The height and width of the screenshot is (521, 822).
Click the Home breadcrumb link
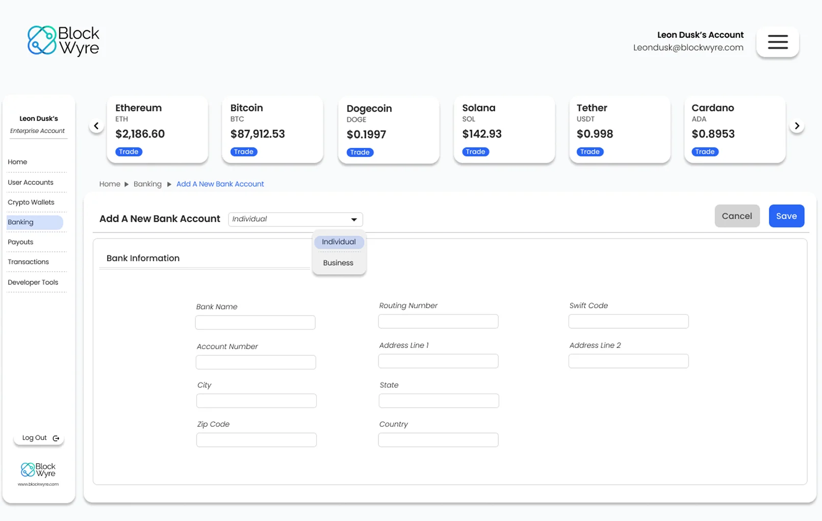pyautogui.click(x=110, y=184)
